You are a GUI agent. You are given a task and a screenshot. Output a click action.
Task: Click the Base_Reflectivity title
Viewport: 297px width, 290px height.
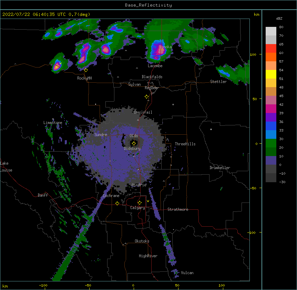pos(148,5)
